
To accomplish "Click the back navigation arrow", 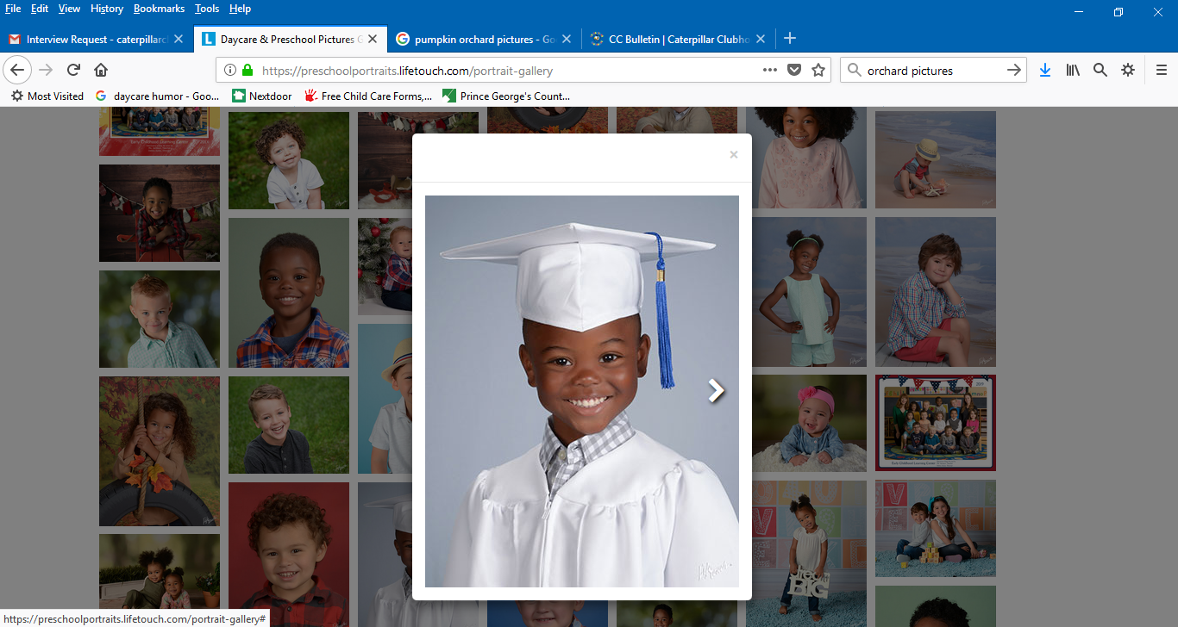I will [18, 70].
